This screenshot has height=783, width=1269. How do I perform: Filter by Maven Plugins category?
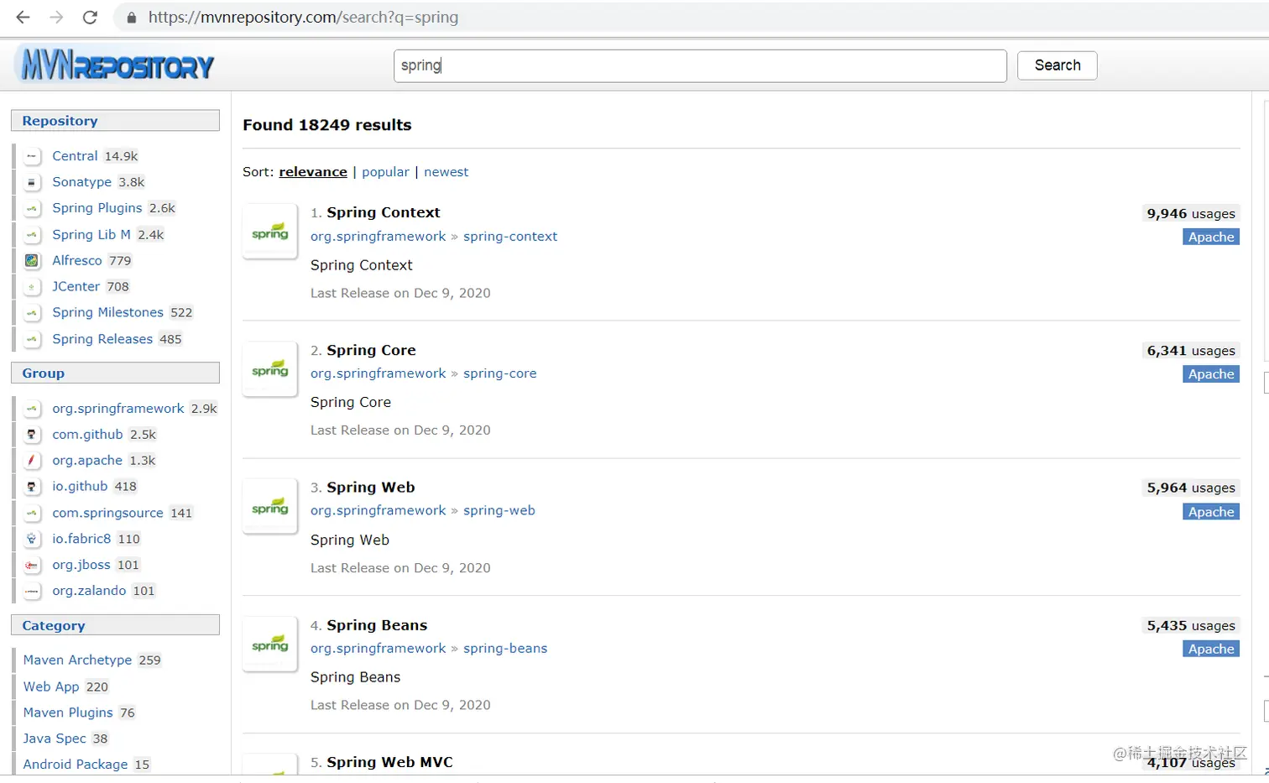point(68,713)
